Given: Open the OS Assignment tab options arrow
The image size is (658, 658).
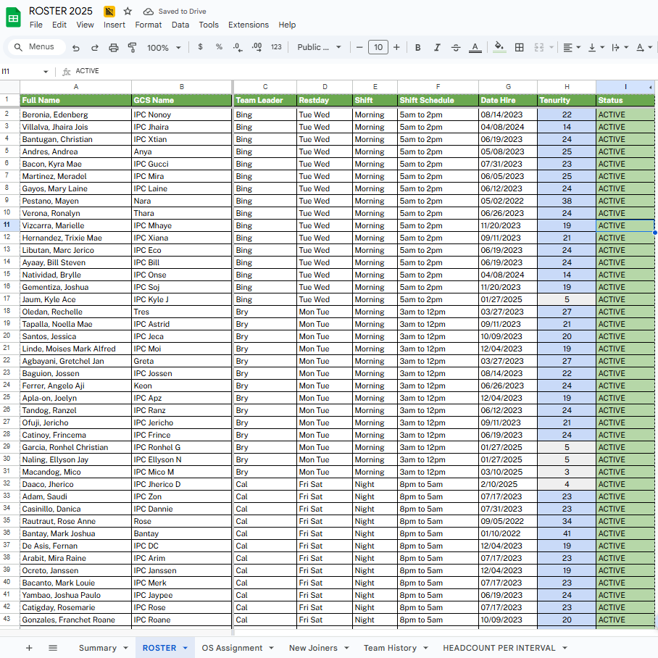Looking at the screenshot, I should coord(271,649).
